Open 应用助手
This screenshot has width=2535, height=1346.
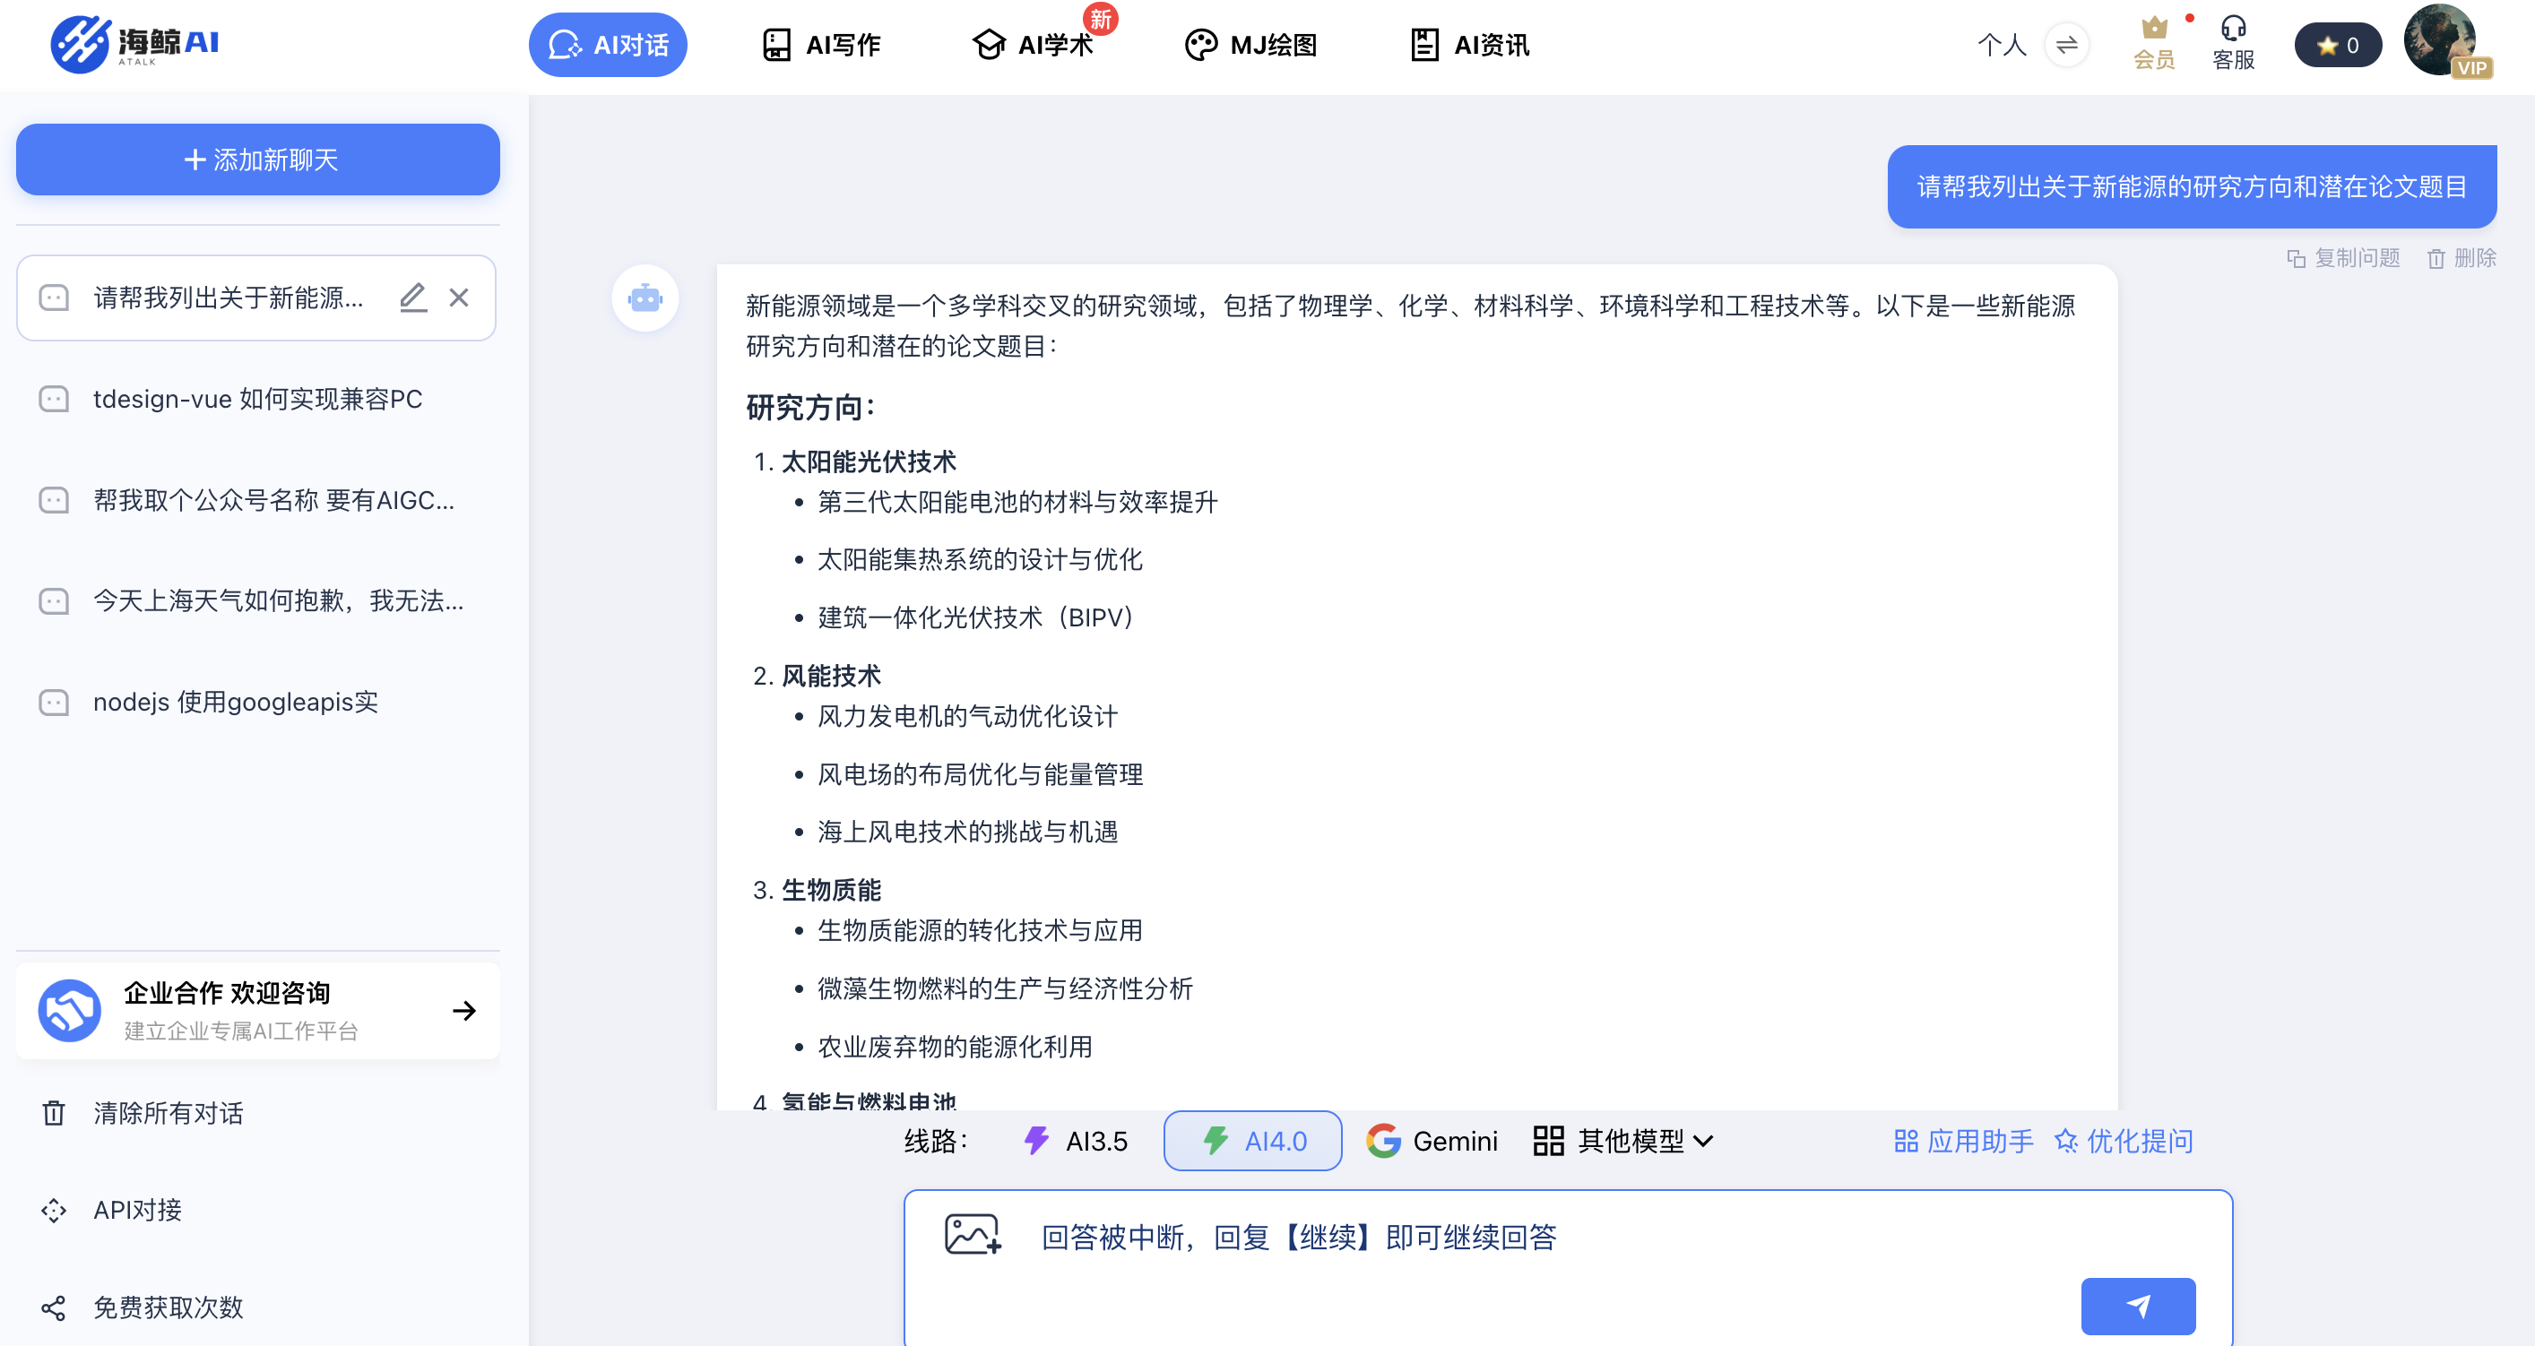pos(1963,1141)
